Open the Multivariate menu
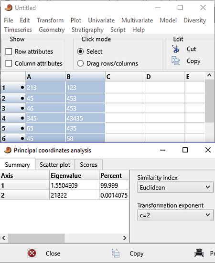This screenshot has height=263, width=215. (137, 20)
